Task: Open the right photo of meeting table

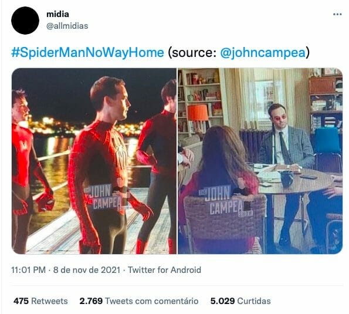Action: (x=260, y=161)
